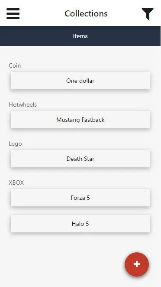Open the One dollar item
The height and width of the screenshot is (287, 161).
(80, 81)
